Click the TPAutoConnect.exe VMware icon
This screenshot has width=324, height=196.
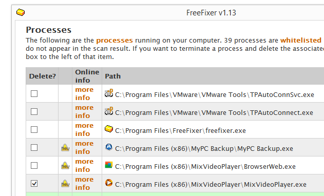tap(109, 111)
